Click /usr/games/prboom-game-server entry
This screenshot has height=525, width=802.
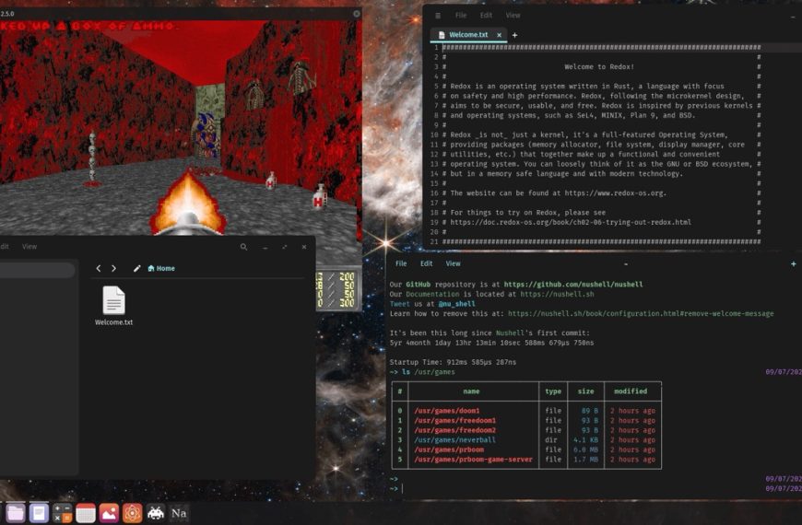point(473,459)
